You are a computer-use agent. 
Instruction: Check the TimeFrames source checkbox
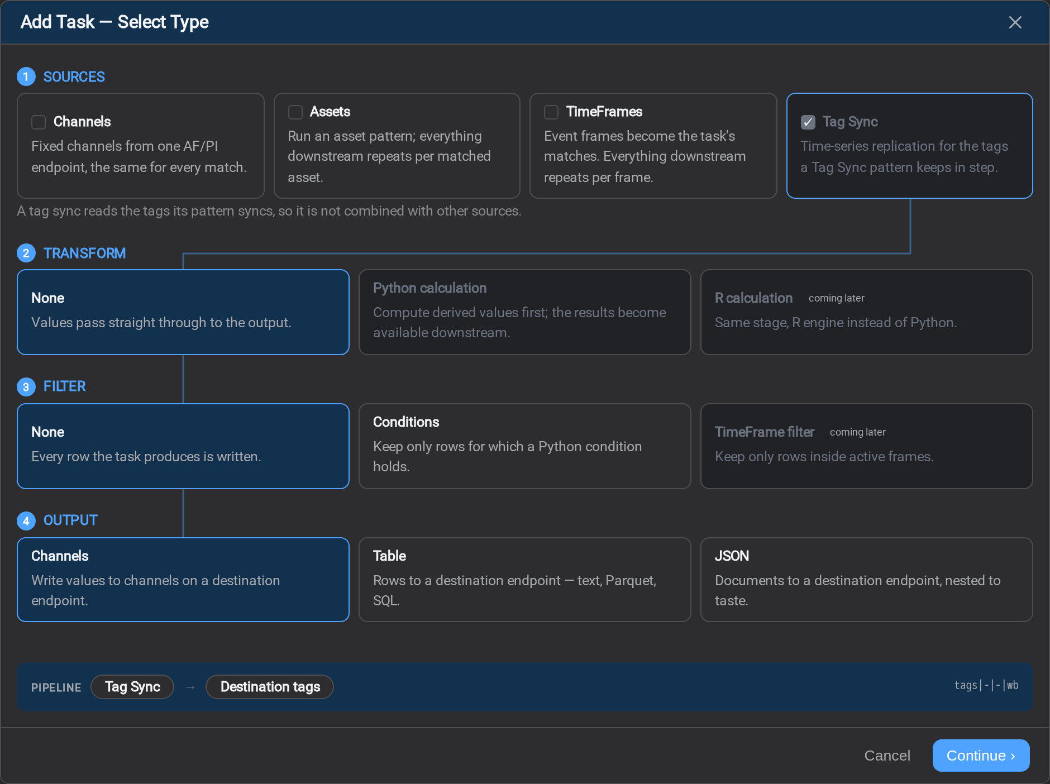point(551,112)
